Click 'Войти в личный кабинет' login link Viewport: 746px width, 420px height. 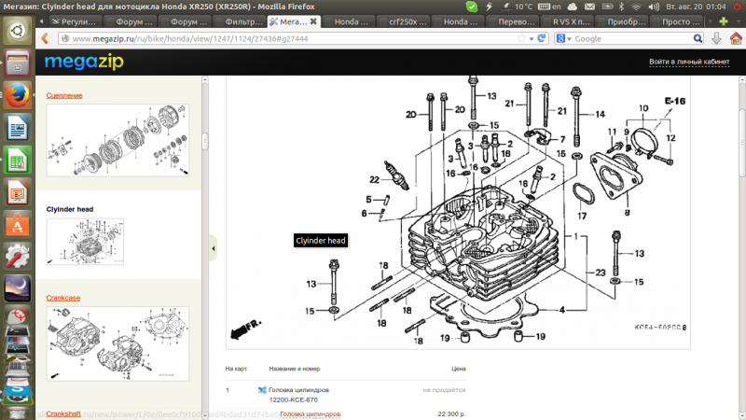click(689, 62)
